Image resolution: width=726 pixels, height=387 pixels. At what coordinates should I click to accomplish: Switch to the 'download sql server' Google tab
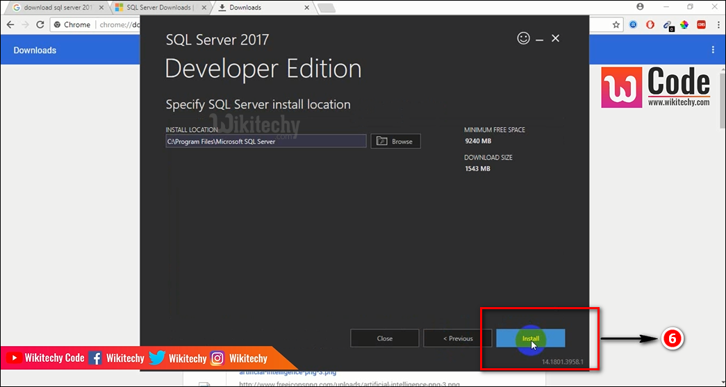coord(56,8)
